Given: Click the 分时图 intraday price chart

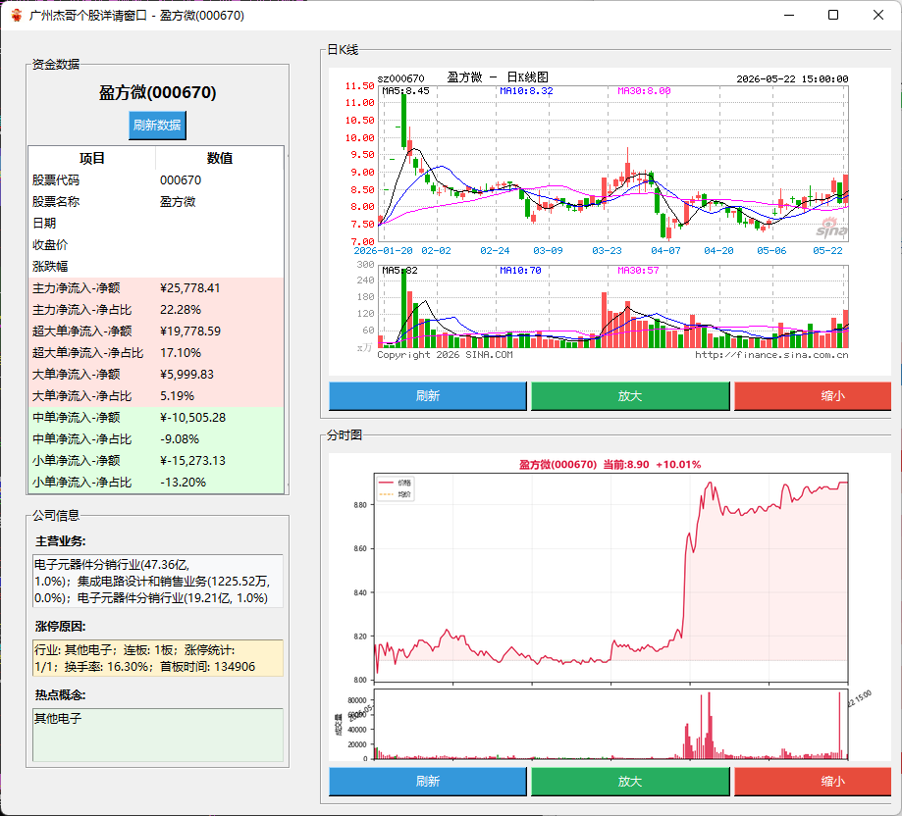Looking at the screenshot, I should click(x=610, y=607).
